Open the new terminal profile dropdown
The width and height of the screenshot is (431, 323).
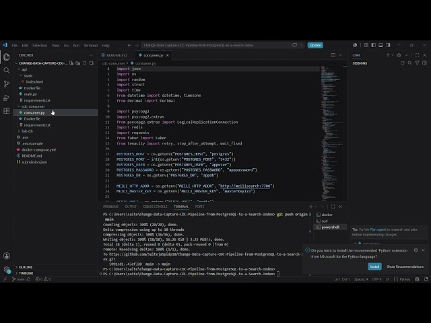coord(316,207)
